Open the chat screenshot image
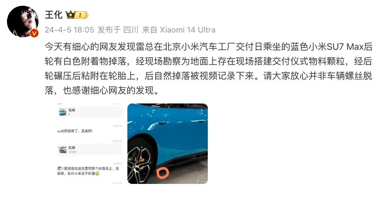Image resolution: width=381 pixels, height=197 pixels. click(89, 143)
